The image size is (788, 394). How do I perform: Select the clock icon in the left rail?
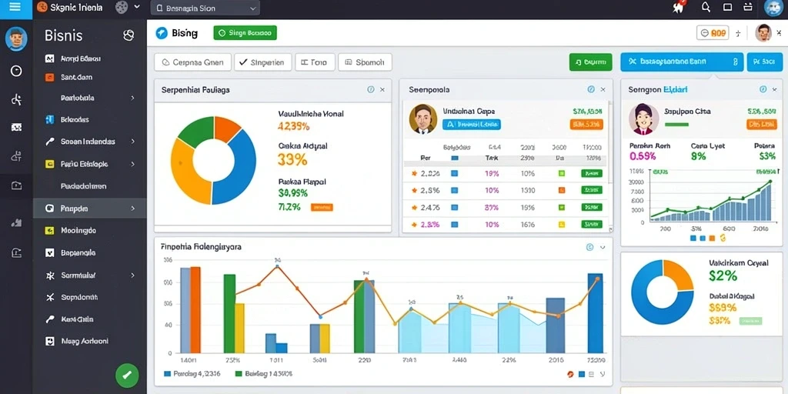coord(16,71)
